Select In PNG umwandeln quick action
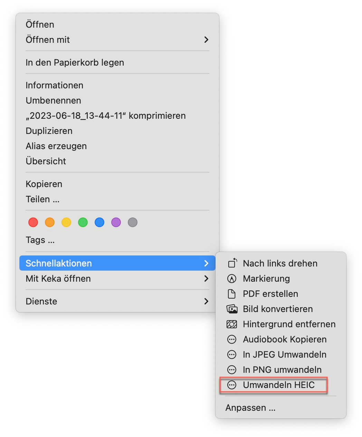Image resolution: width=362 pixels, height=437 pixels. [x=282, y=370]
